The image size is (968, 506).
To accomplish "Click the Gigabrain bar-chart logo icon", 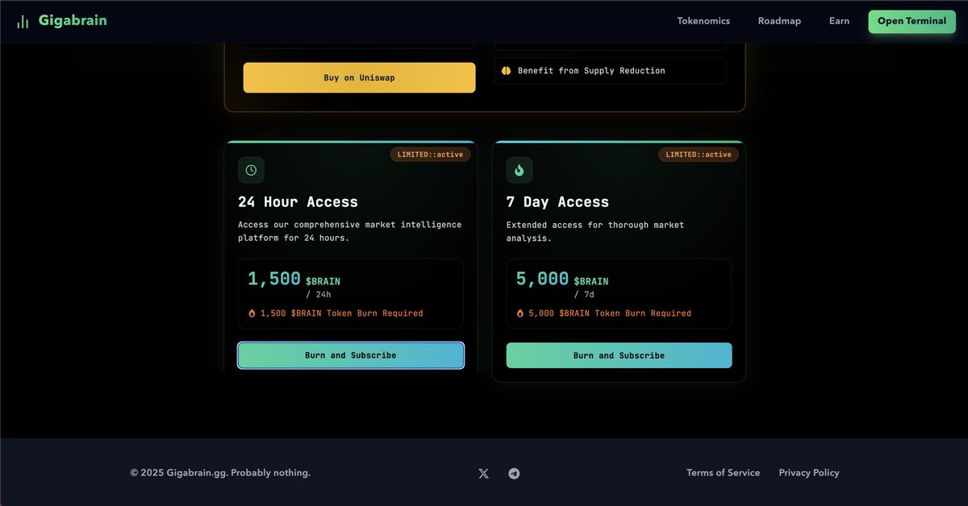I will (x=23, y=22).
